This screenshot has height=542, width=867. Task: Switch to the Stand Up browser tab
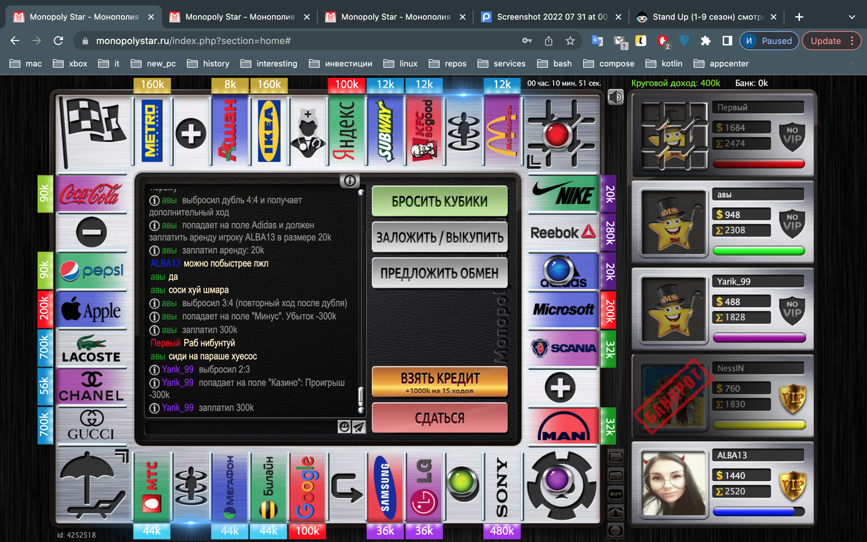tap(706, 17)
